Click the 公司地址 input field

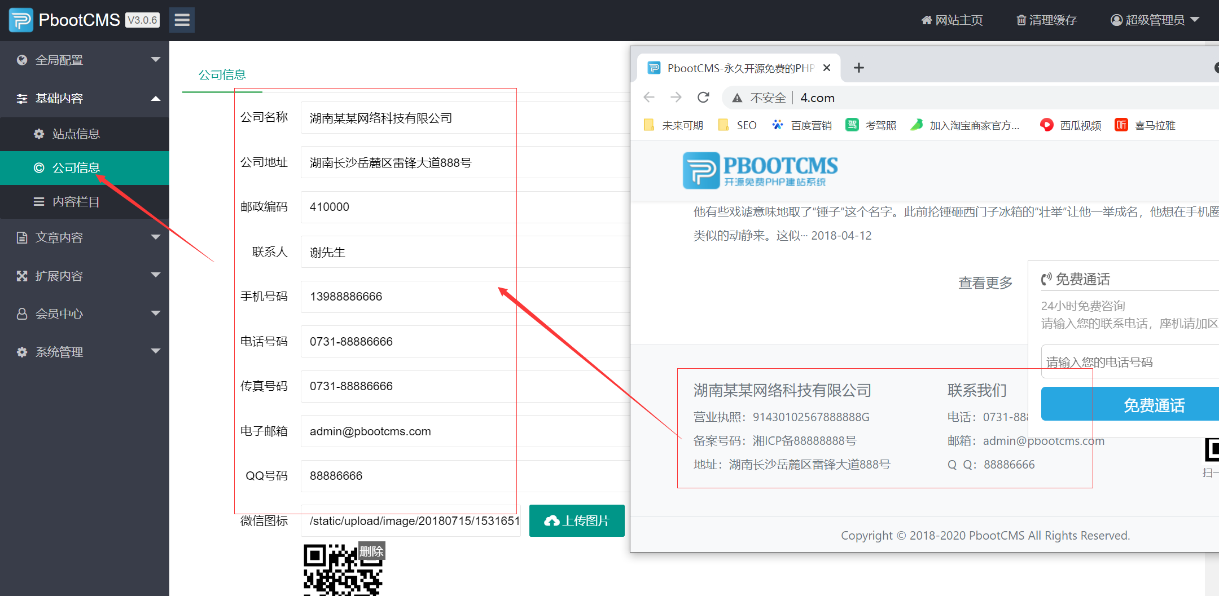click(465, 162)
